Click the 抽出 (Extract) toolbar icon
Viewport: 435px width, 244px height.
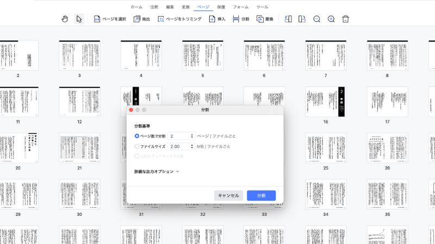137,19
